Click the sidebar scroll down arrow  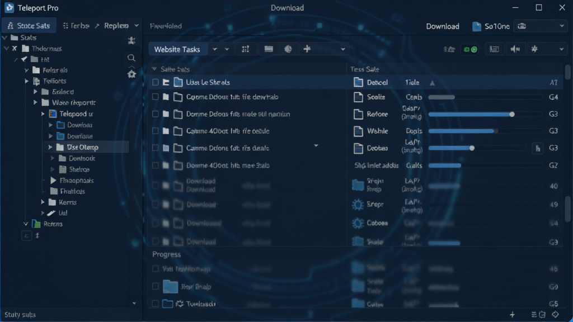(x=134, y=304)
